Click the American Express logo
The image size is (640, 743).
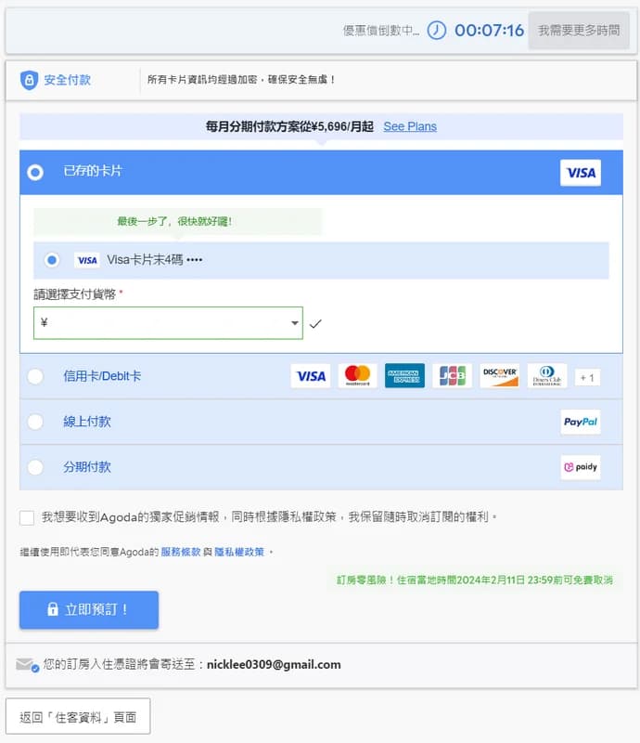coord(404,376)
